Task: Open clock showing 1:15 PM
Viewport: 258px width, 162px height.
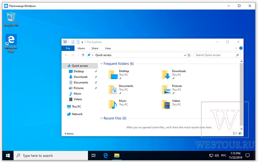Action: pyautogui.click(x=235, y=156)
